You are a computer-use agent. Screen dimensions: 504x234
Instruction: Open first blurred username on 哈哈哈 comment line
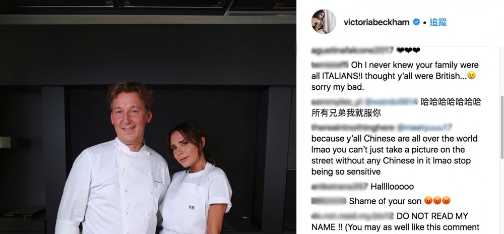point(337,102)
